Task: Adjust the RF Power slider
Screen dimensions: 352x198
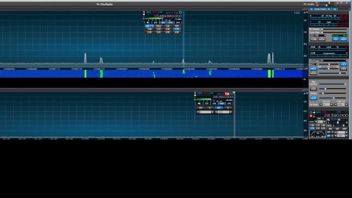Action: click(x=334, y=29)
